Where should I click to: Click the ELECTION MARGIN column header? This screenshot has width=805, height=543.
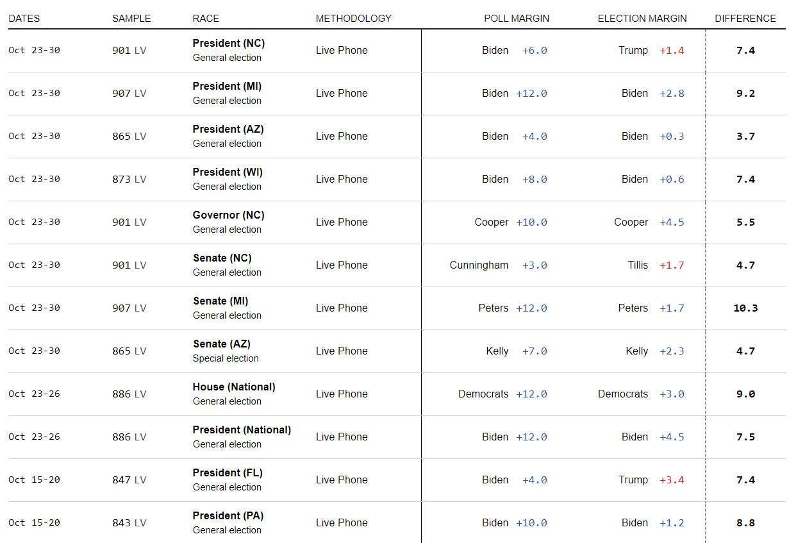642,19
